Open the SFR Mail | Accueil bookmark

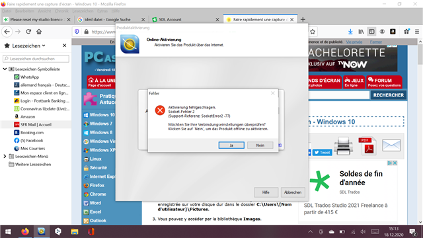pyautogui.click(x=36, y=124)
